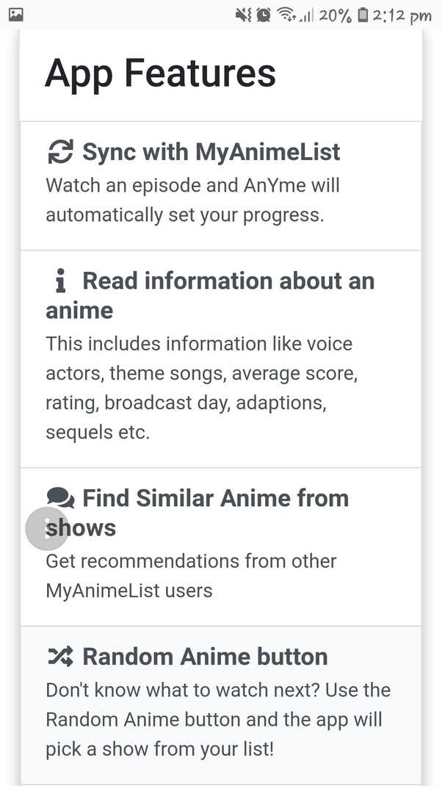The width and height of the screenshot is (442, 786).
Task: Click the sync with MyAnimeList icon
Action: (x=62, y=151)
